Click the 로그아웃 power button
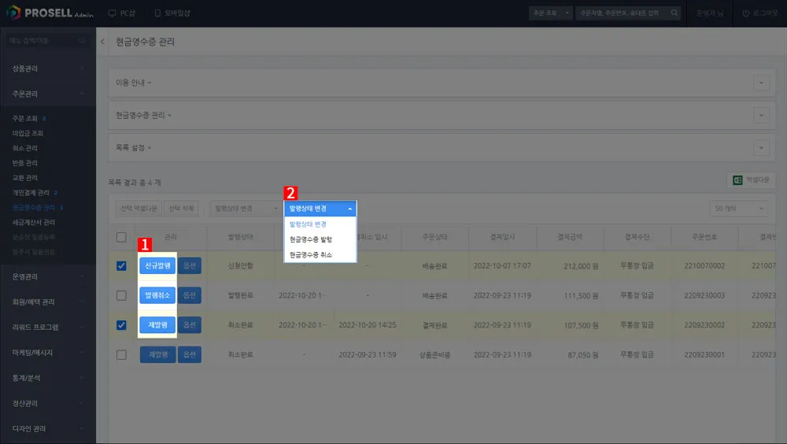 [759, 13]
